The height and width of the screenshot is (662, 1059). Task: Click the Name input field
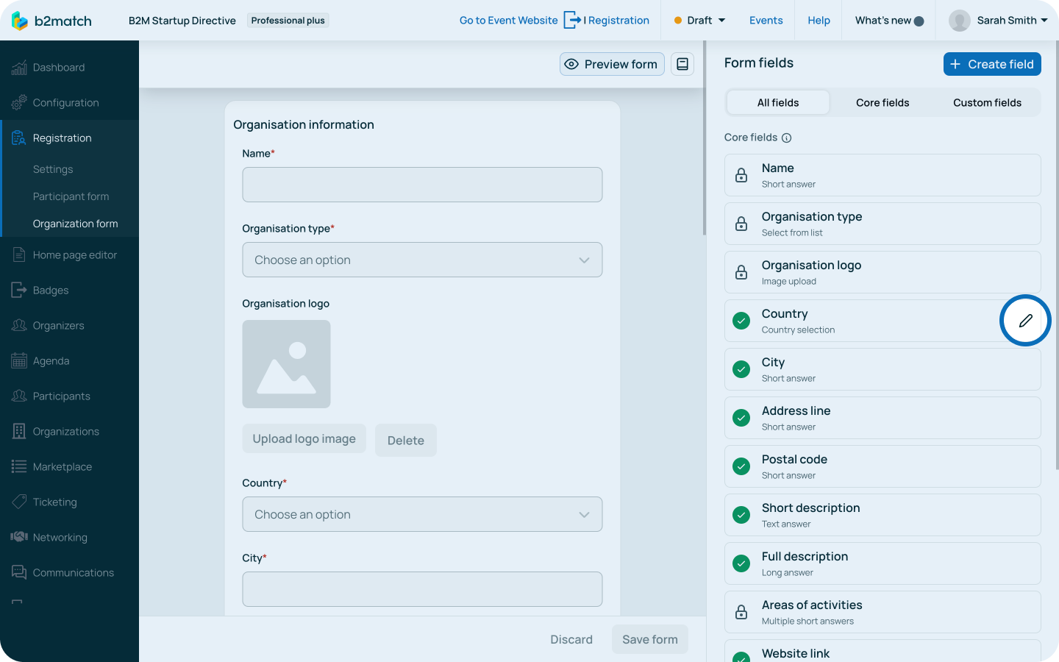click(x=422, y=185)
